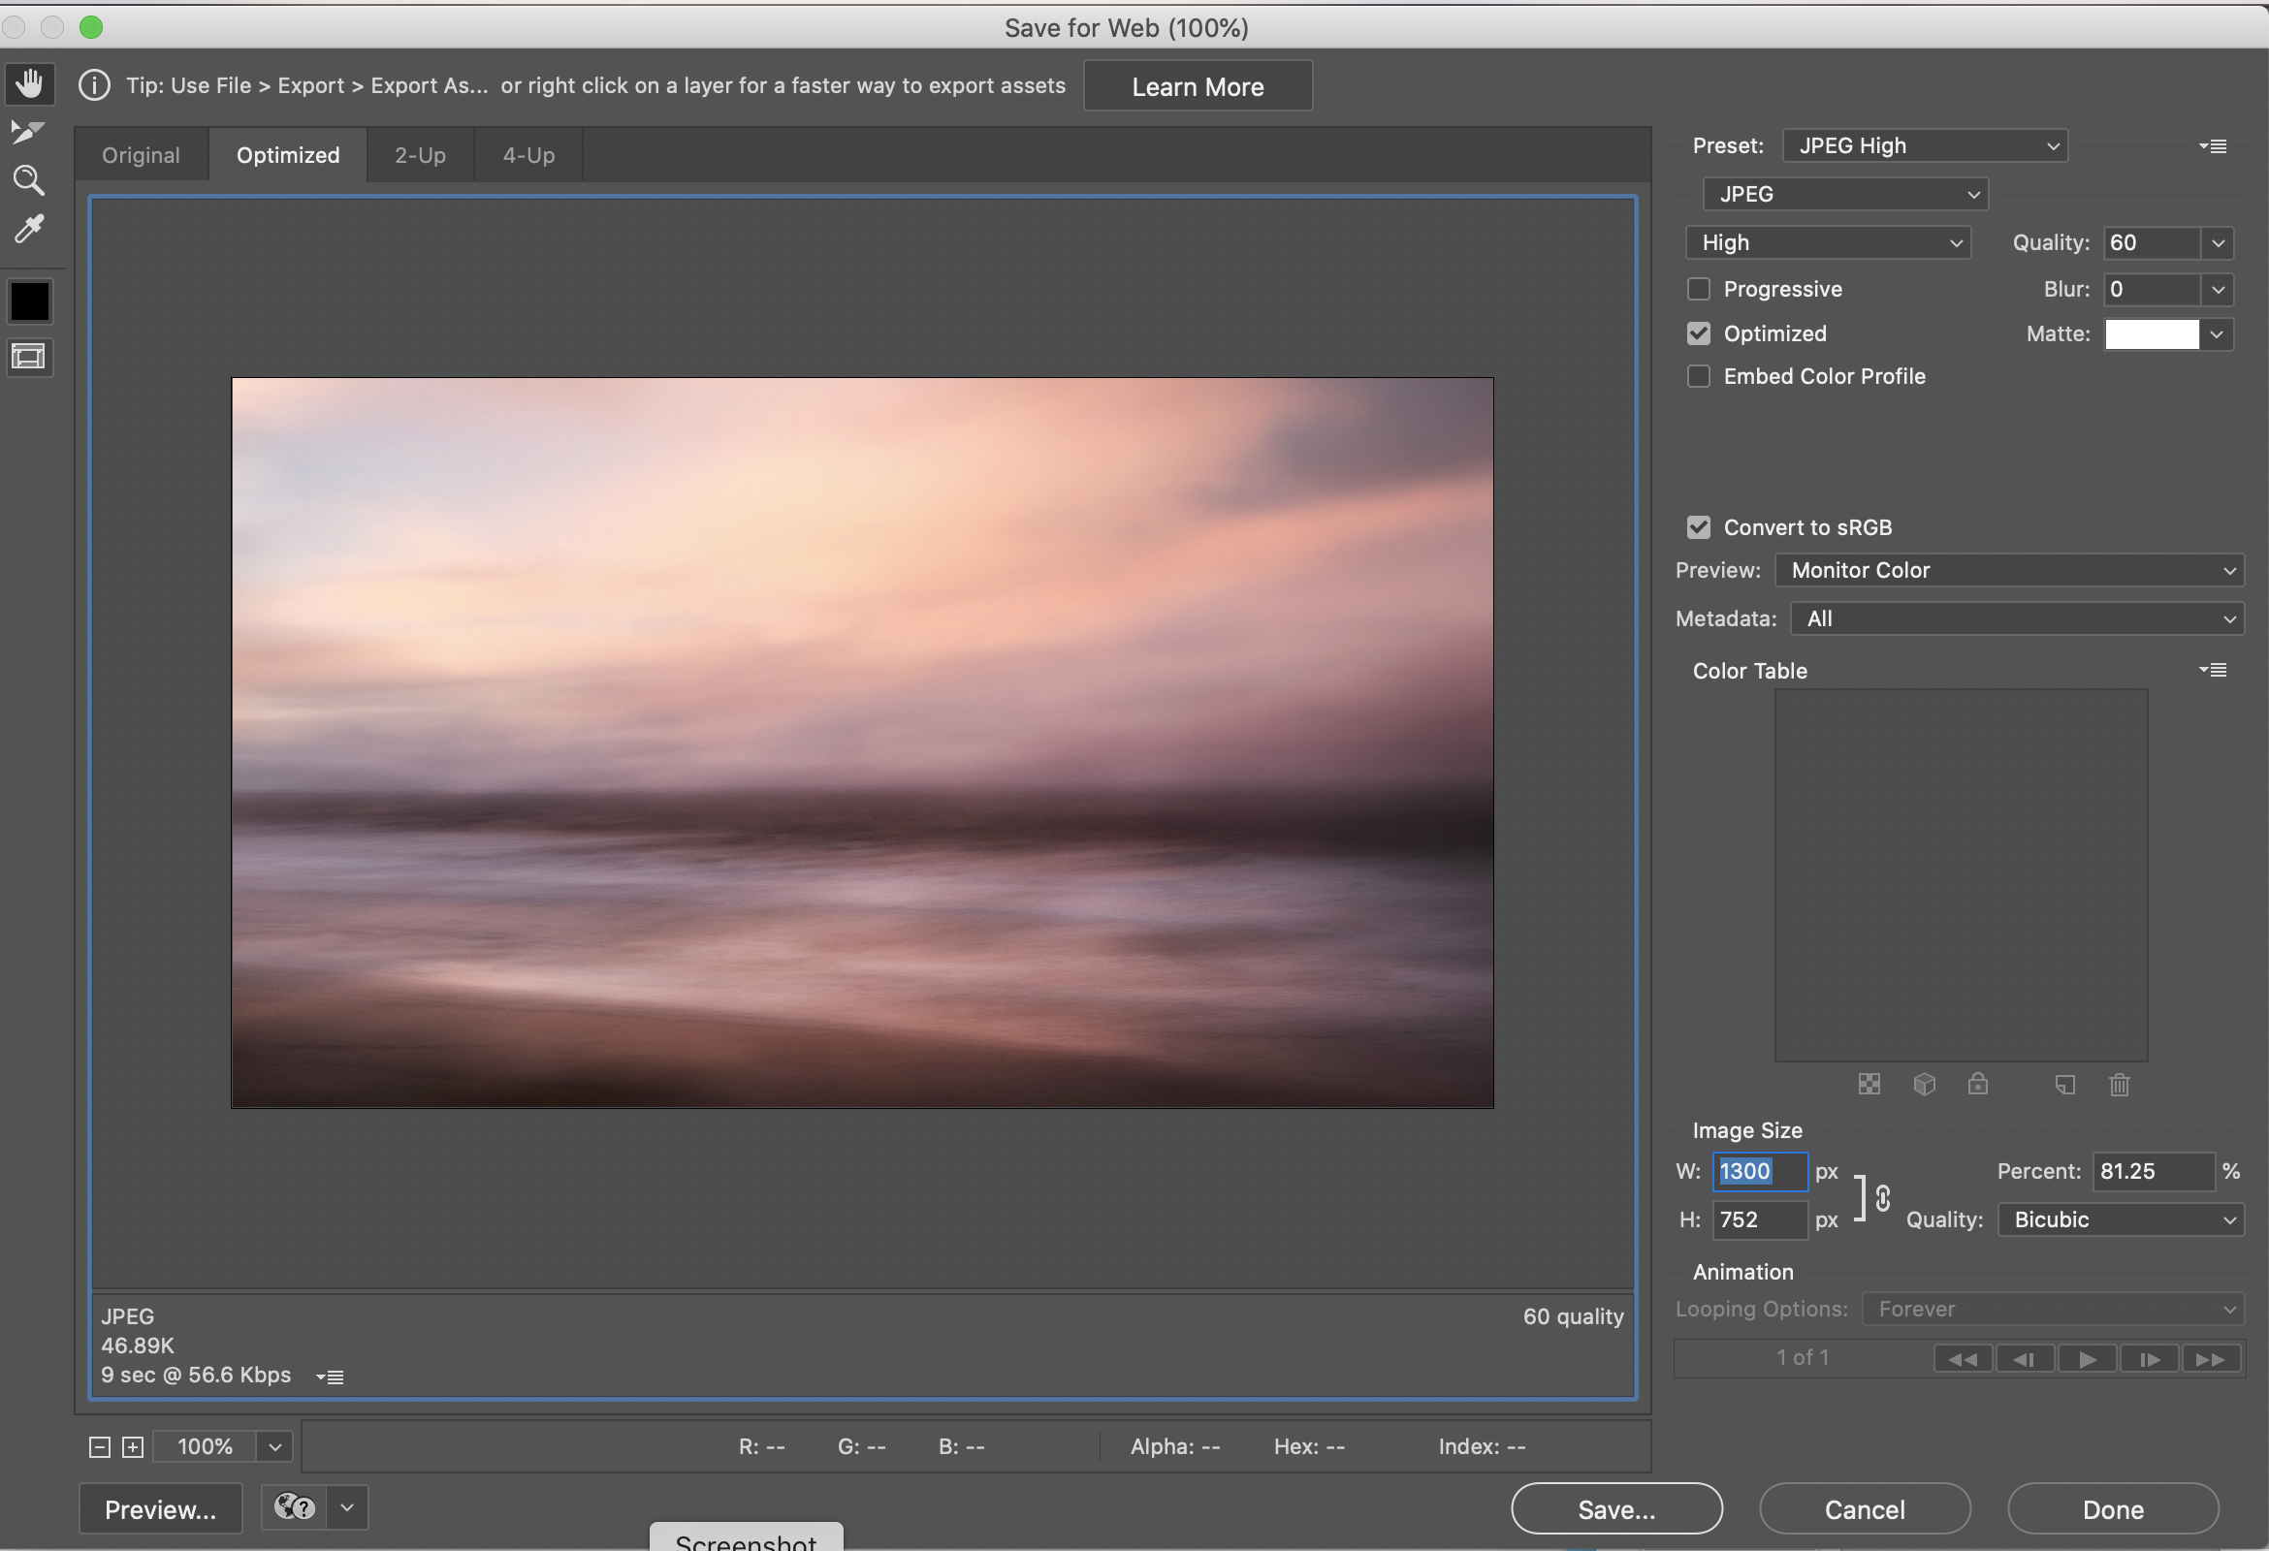This screenshot has height=1551, width=2269.
Task: Select the Eyedropper tool
Action: (x=28, y=230)
